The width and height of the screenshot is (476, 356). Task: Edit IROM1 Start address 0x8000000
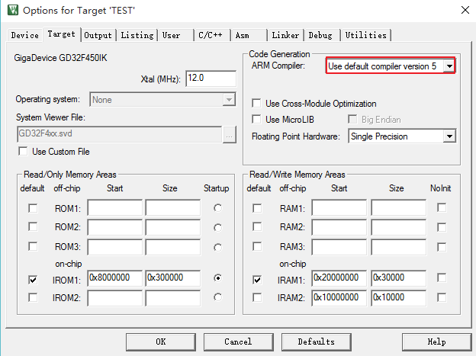114,278
